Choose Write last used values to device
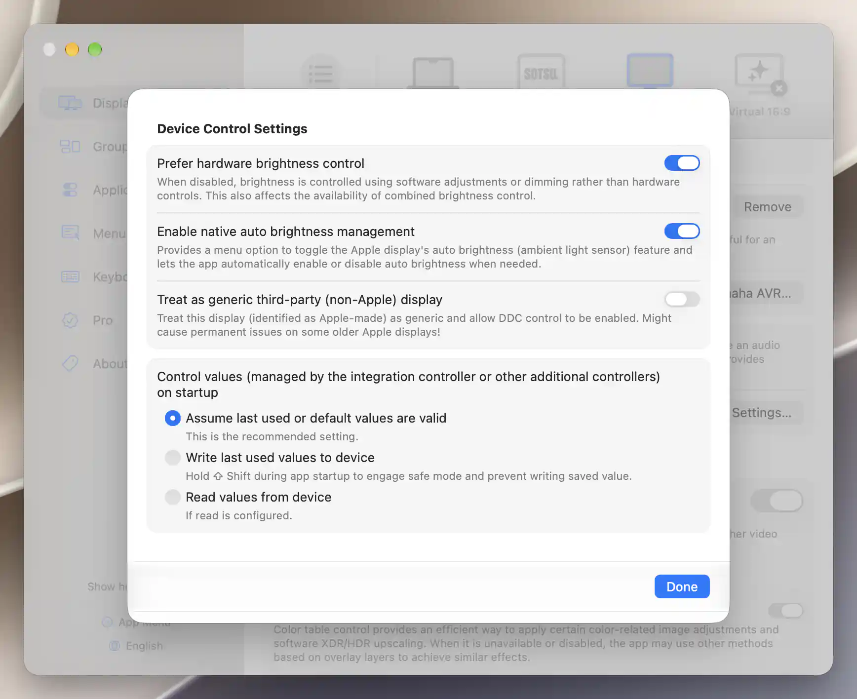The height and width of the screenshot is (699, 857). point(172,458)
